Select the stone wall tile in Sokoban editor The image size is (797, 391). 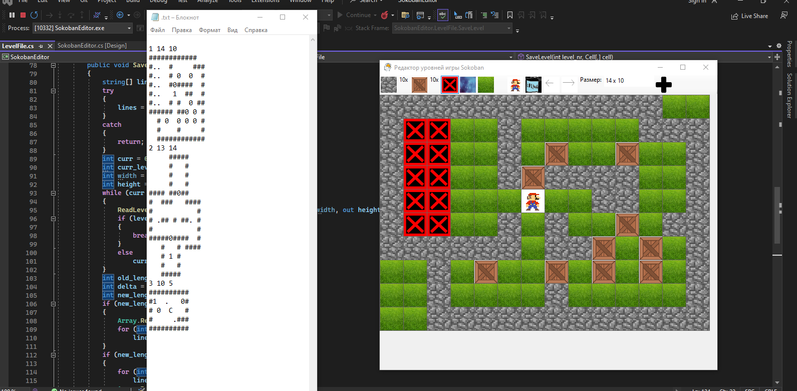pos(389,85)
